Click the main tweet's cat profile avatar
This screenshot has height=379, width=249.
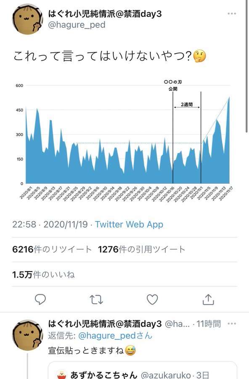[27, 19]
